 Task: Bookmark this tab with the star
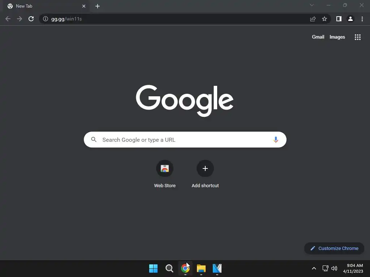pyautogui.click(x=324, y=19)
